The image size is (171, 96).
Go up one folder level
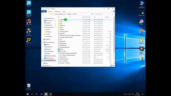(50, 14)
